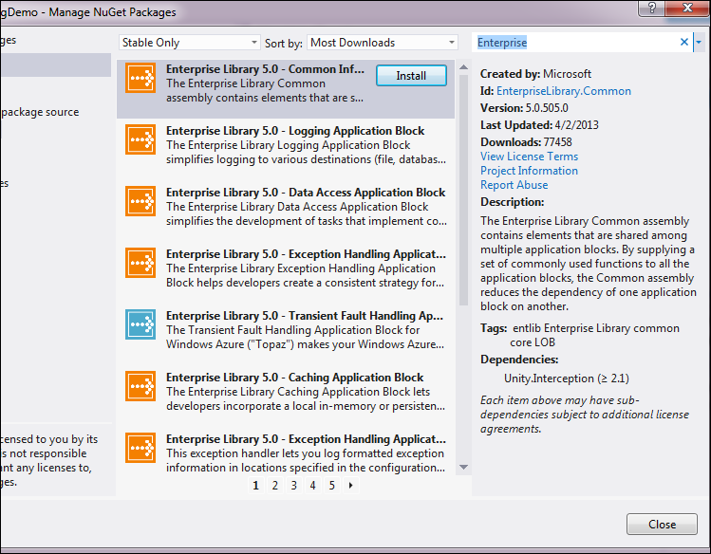The height and width of the screenshot is (554, 711).
Task: Click the Last Updated 4/2/2013 text
Action: click(x=539, y=125)
